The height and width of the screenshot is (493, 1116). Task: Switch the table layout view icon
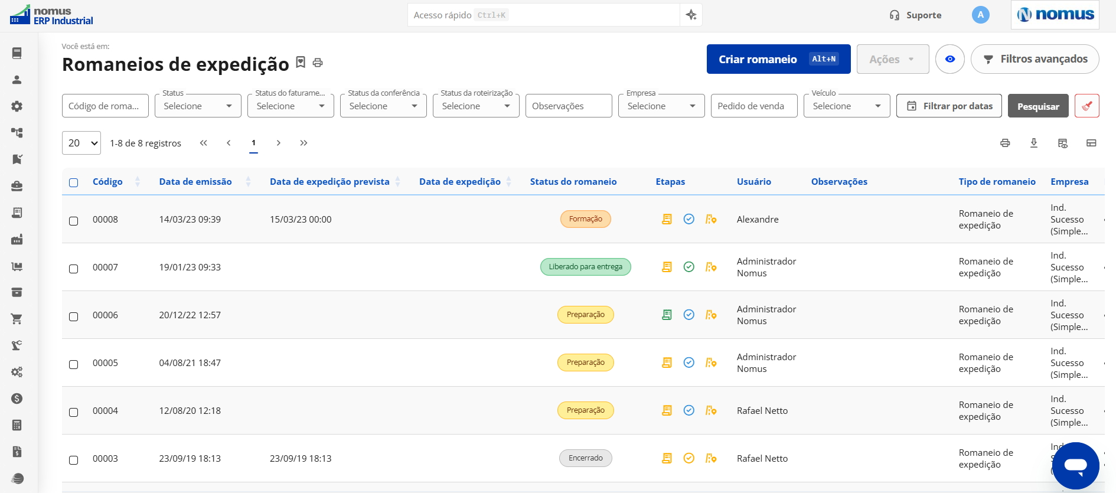(x=1091, y=143)
